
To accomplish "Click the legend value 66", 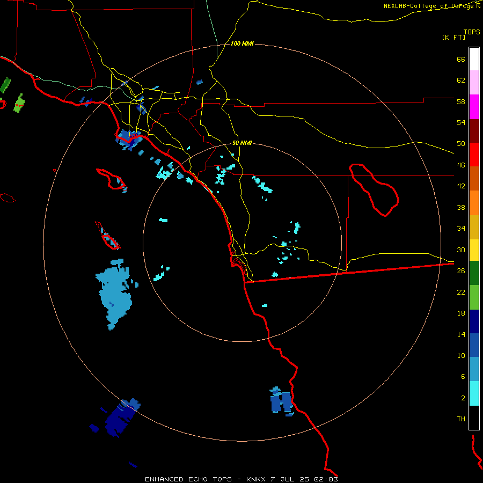I will 461,59.
